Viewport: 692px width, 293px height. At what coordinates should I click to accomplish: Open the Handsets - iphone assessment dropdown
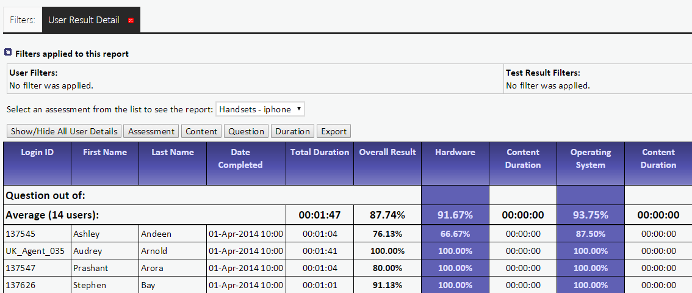pos(260,109)
